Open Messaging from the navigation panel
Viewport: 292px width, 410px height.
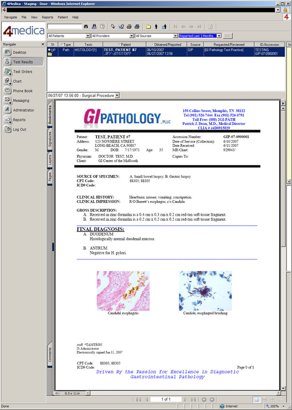coord(21,100)
